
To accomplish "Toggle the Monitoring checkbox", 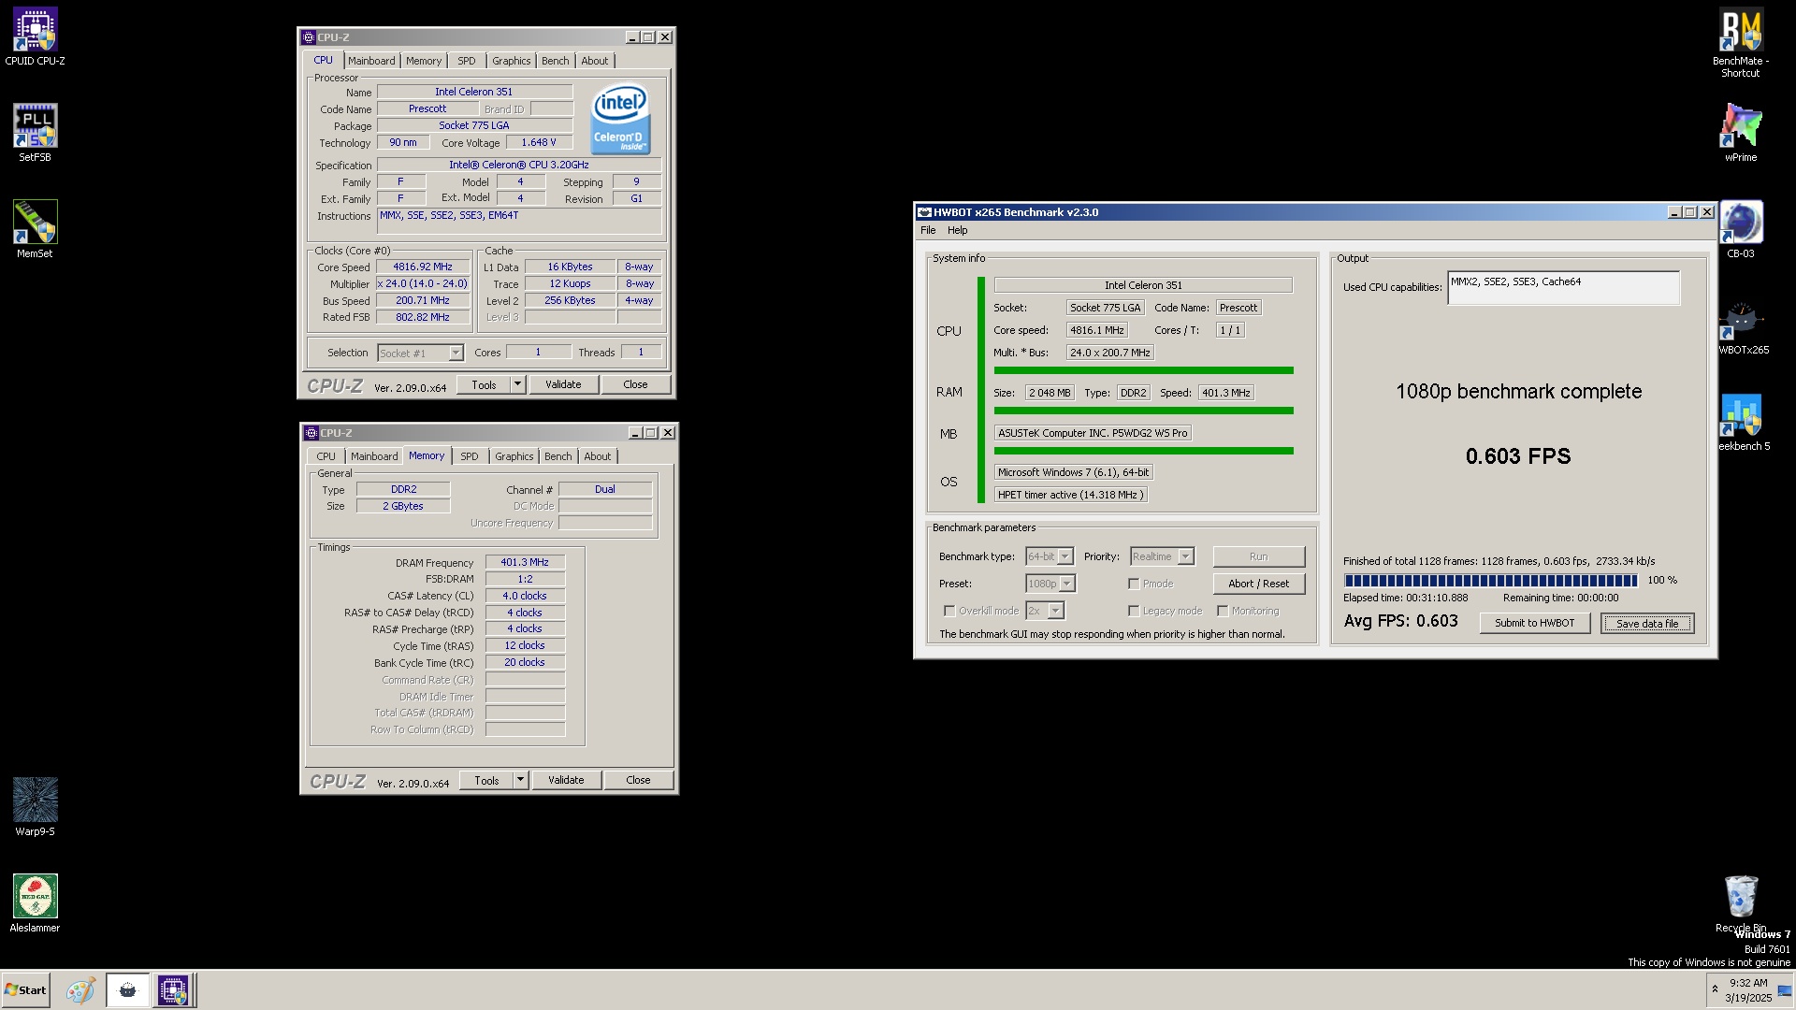I will [x=1223, y=611].
